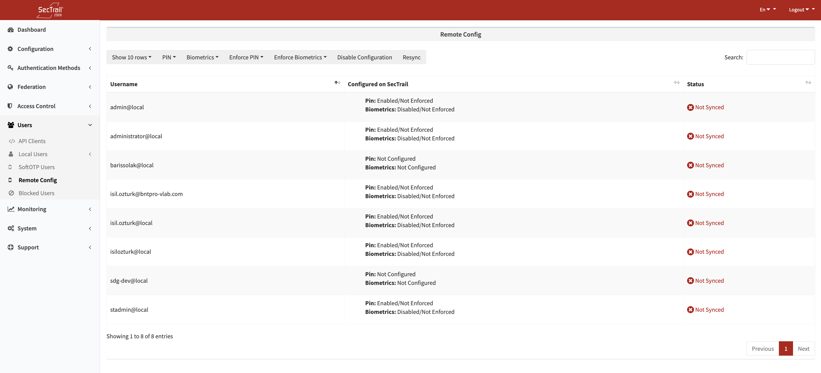Click the Support lifebuoy icon
Screen dimensions: 821x373
11,247
